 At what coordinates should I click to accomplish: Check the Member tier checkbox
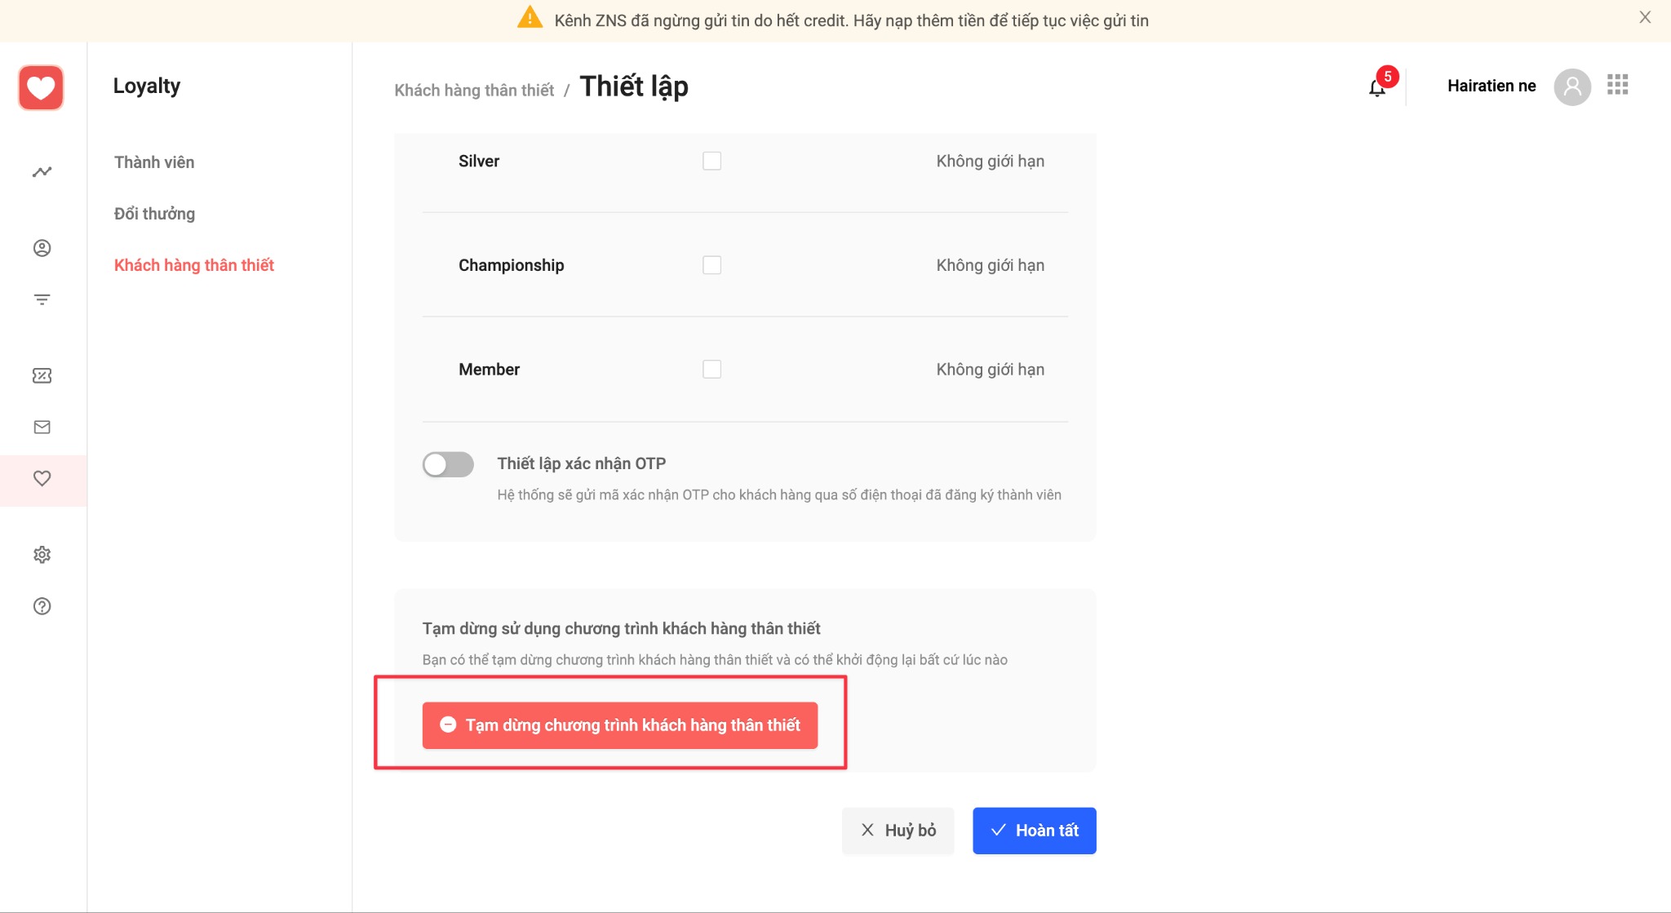[x=711, y=370]
